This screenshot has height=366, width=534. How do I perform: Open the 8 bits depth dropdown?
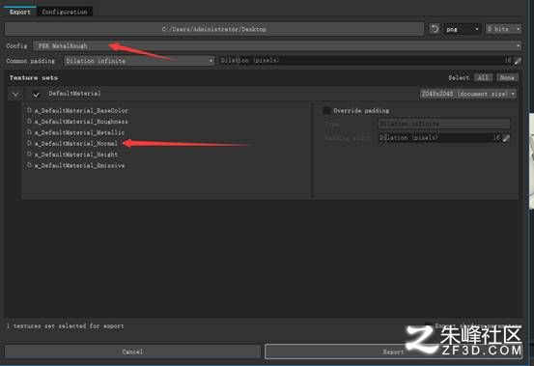click(503, 29)
